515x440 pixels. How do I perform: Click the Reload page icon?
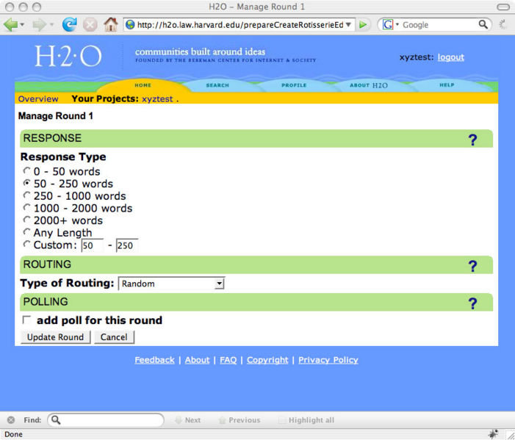pyautogui.click(x=70, y=24)
